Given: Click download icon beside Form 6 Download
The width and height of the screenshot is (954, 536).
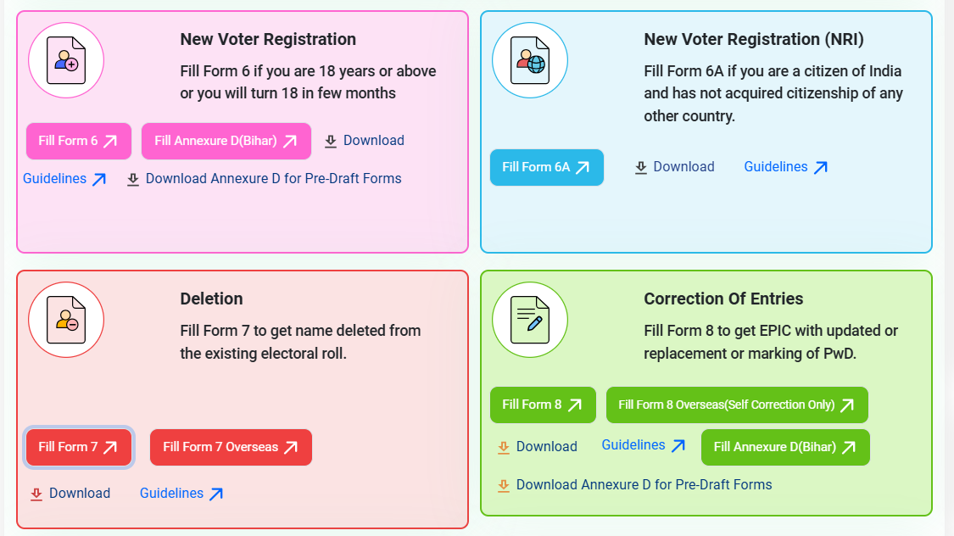Looking at the screenshot, I should point(331,142).
